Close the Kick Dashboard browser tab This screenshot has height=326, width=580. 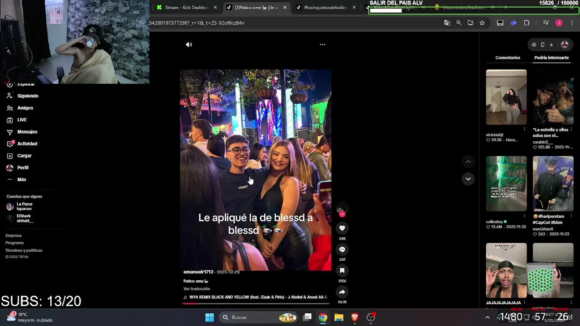coord(215,7)
